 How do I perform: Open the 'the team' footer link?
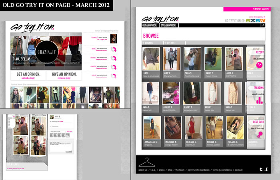pyautogui.click(x=180, y=170)
